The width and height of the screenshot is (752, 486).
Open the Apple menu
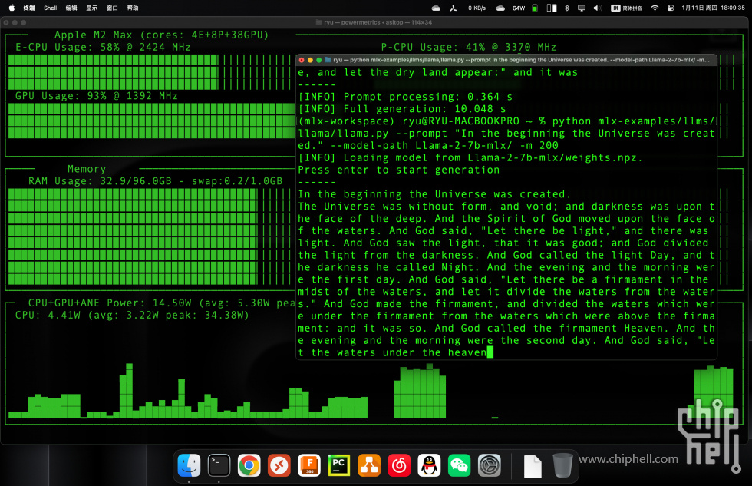pyautogui.click(x=12, y=8)
